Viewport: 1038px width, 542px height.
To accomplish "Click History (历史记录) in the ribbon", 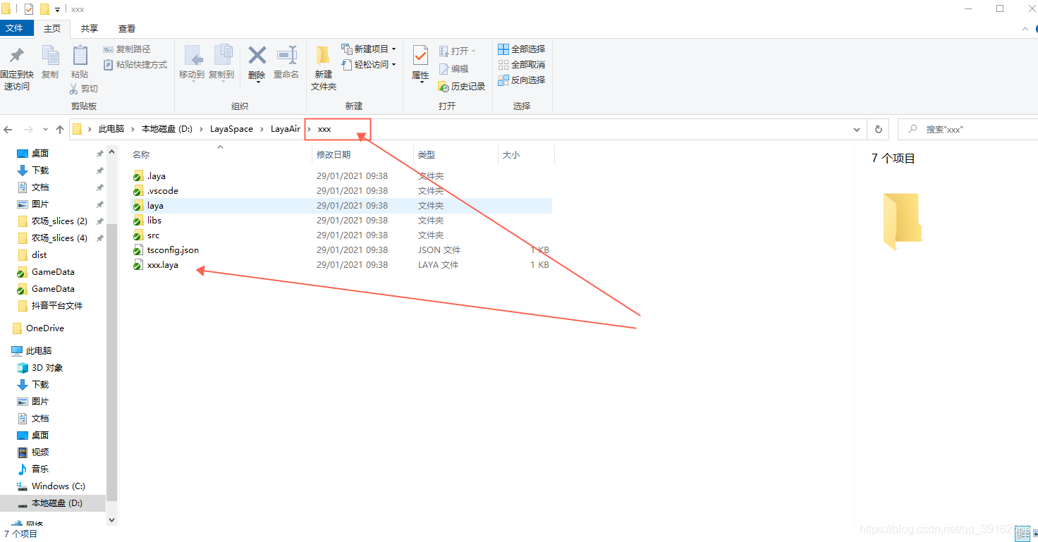I will [462, 87].
